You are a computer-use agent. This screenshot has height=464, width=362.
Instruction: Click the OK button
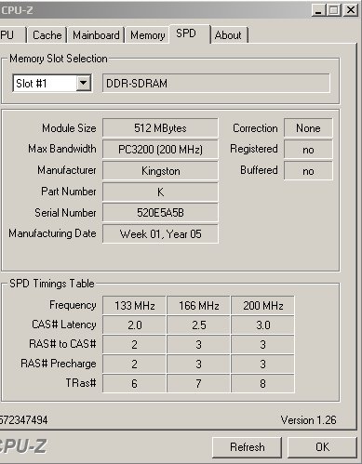[323, 447]
